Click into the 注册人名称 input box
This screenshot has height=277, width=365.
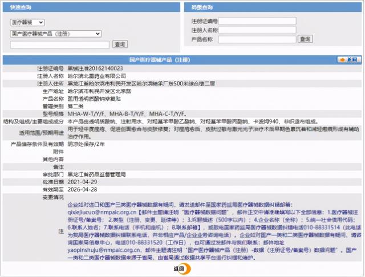pyautogui.click(x=257, y=30)
